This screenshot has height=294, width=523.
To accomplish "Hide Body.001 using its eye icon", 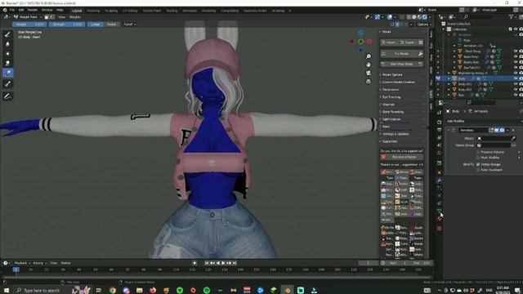I will coord(516,84).
